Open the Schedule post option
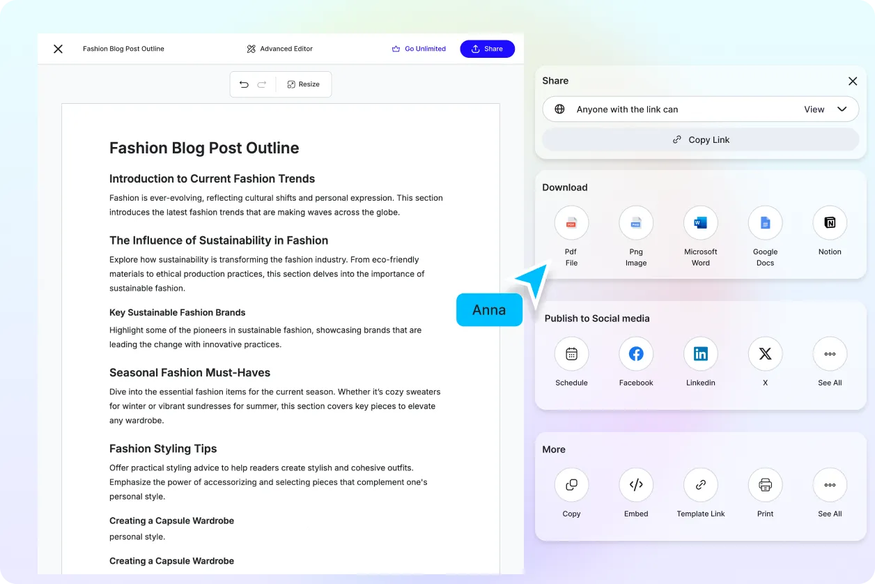The height and width of the screenshot is (584, 875). click(571, 354)
